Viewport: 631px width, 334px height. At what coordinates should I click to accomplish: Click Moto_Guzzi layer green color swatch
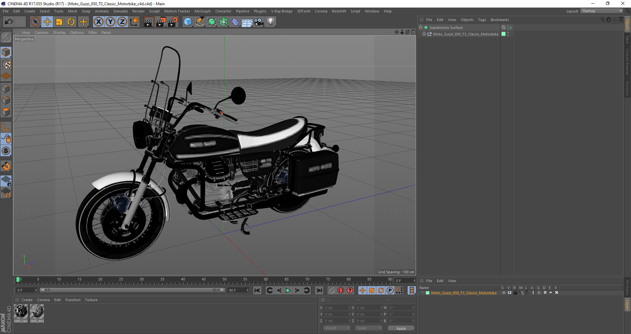[428, 293]
